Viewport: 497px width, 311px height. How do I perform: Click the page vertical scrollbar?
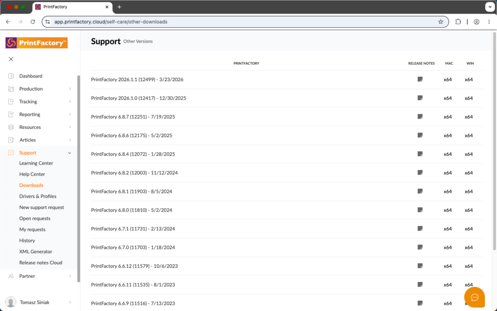(x=495, y=141)
